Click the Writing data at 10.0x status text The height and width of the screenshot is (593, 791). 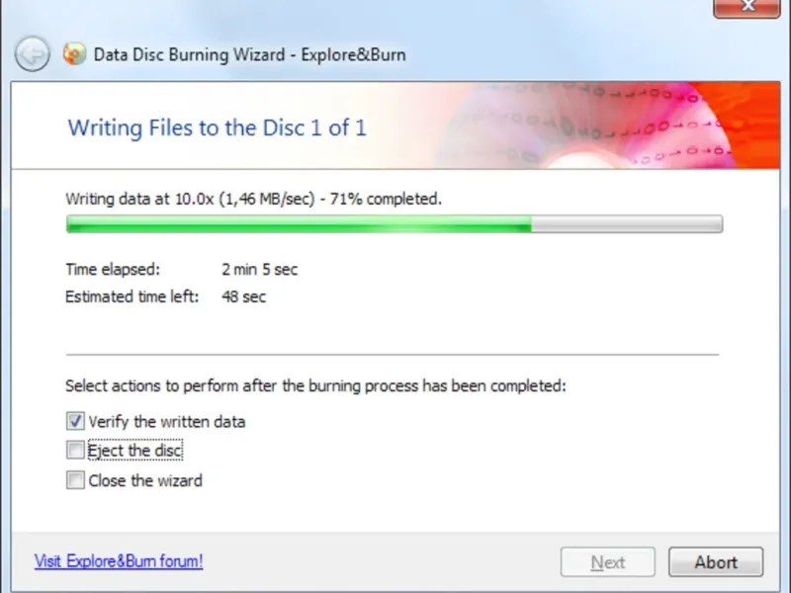[253, 200]
